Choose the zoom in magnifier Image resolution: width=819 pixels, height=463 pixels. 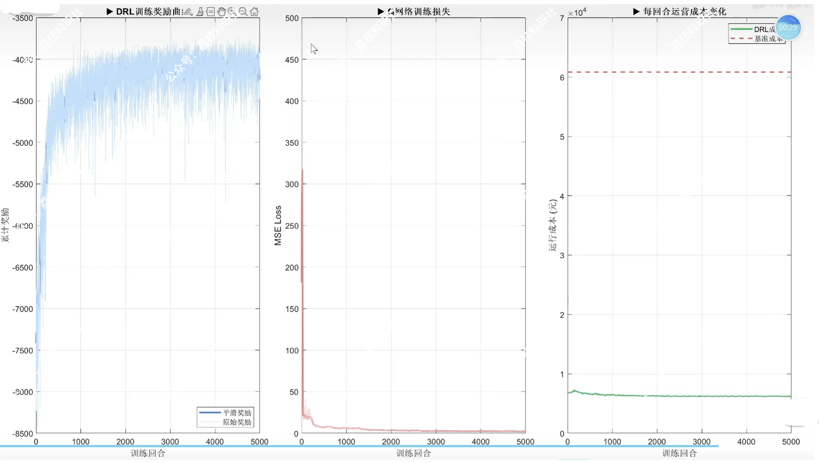[232, 12]
